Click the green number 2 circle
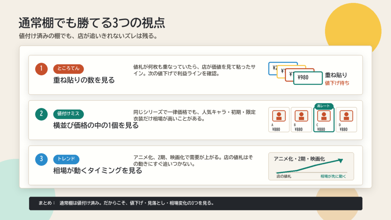This screenshot has width=391, height=220. pyautogui.click(x=41, y=114)
